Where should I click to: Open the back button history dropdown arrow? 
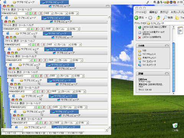click(x=146, y=18)
